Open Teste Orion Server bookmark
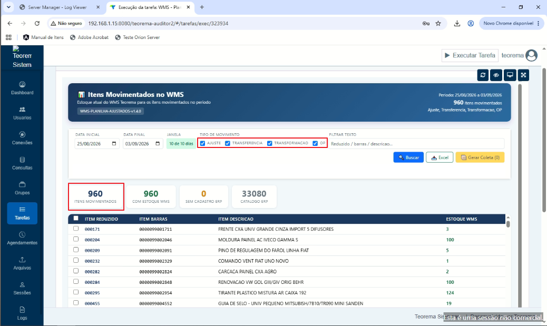The width and height of the screenshot is (547, 326). (x=138, y=37)
